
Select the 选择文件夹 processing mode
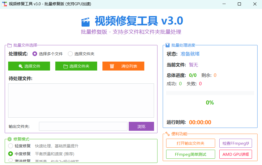[x=70, y=54]
